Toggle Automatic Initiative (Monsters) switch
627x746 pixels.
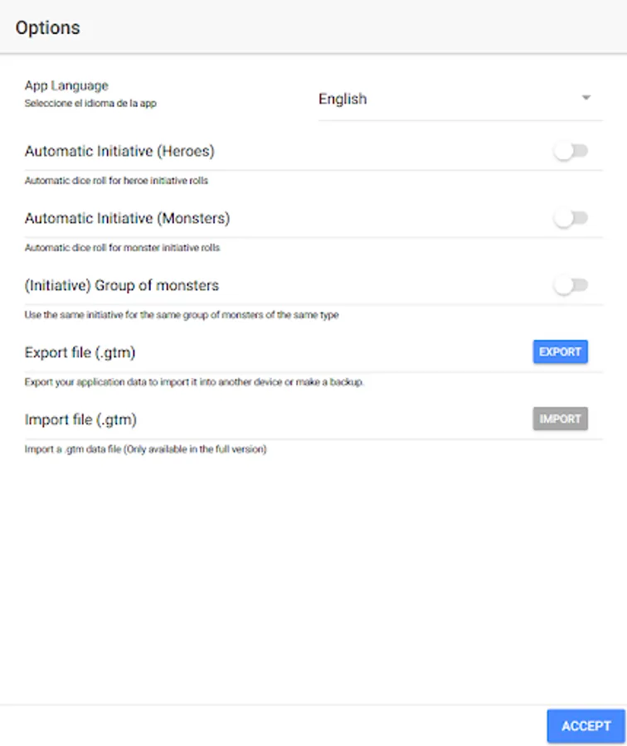pyautogui.click(x=571, y=219)
